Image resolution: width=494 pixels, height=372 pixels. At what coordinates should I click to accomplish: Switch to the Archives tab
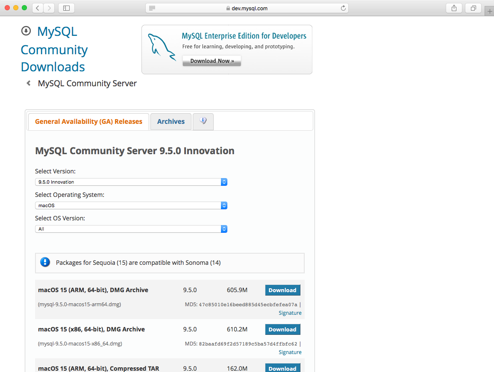tap(171, 122)
